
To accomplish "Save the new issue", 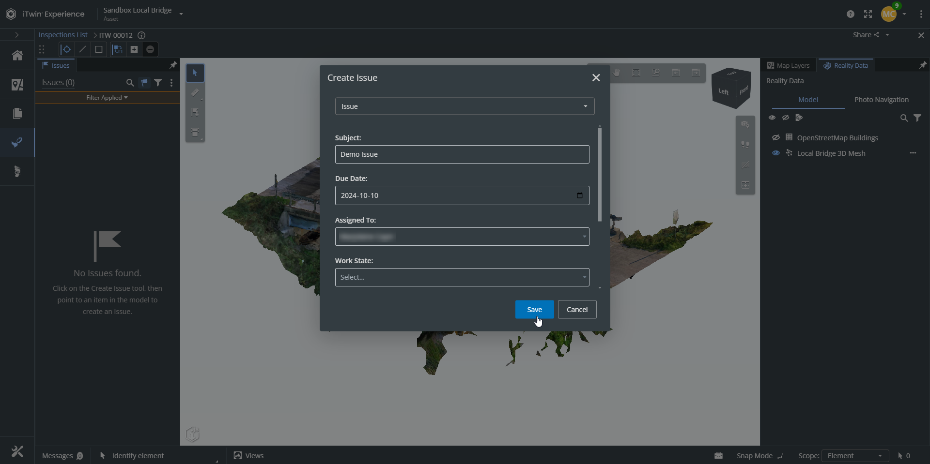I will (534, 310).
